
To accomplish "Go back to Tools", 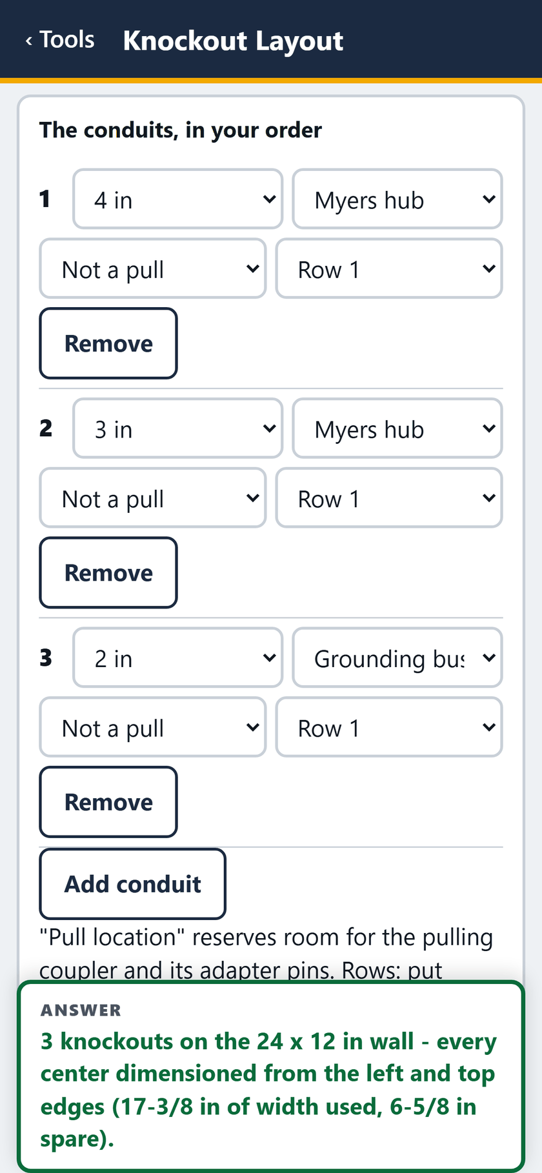I will [x=60, y=40].
